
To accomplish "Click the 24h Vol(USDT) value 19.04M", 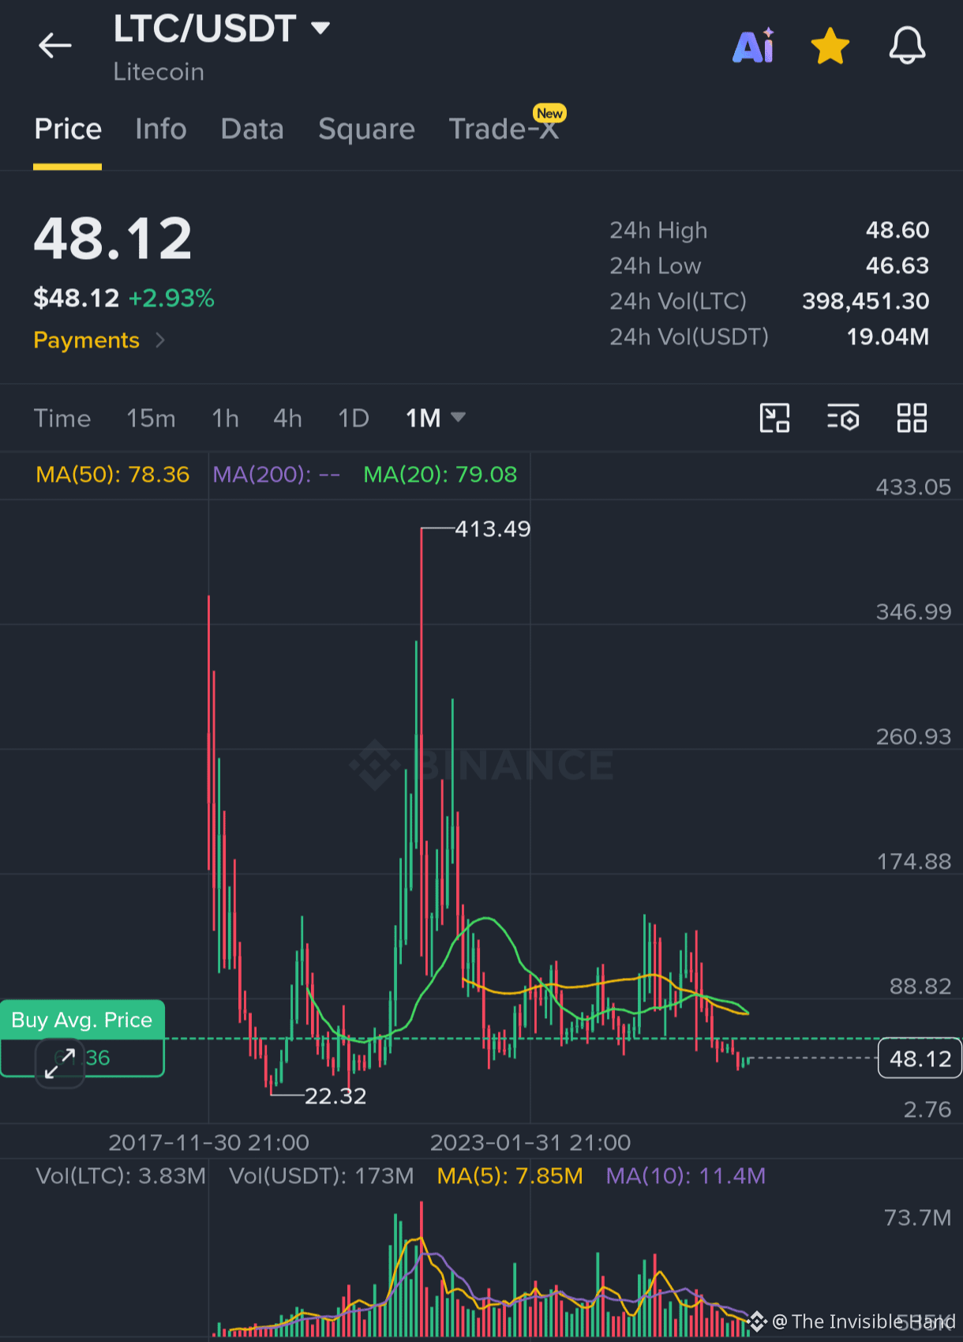I will click(x=888, y=336).
